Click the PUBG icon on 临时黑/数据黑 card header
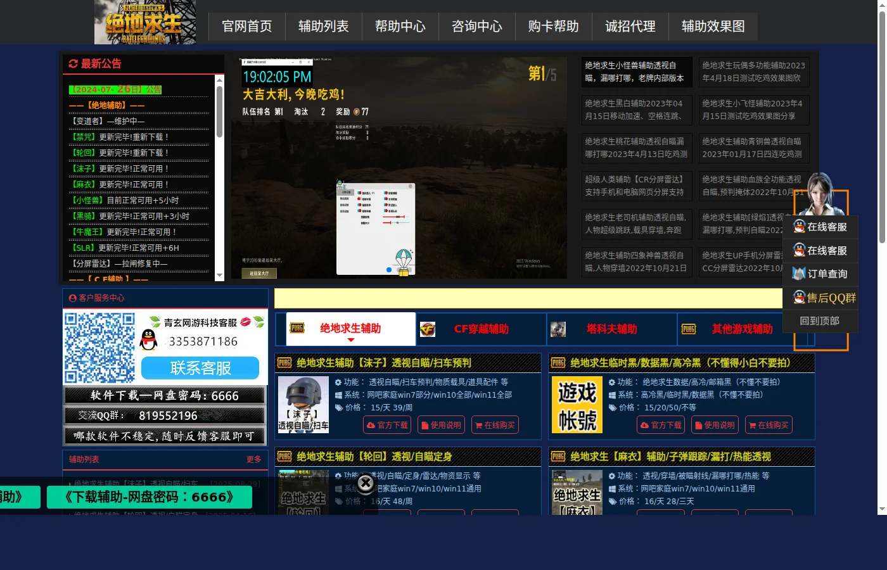 [x=558, y=363]
